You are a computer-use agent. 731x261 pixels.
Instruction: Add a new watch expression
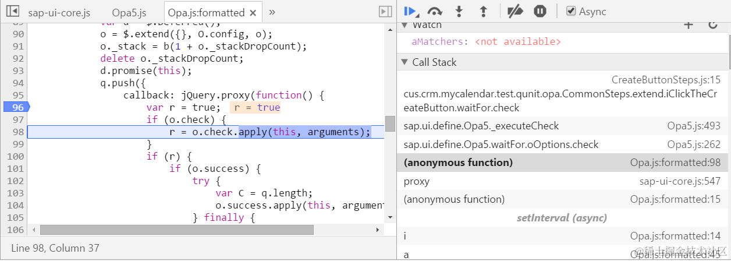tap(688, 24)
